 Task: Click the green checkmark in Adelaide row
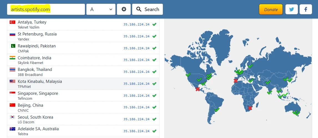coord(154,131)
